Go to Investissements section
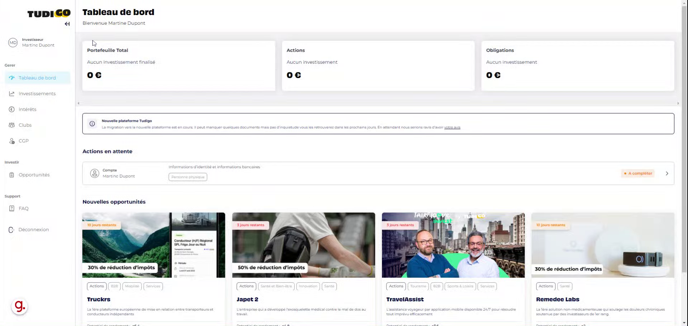The height and width of the screenshot is (326, 688). tap(38, 94)
